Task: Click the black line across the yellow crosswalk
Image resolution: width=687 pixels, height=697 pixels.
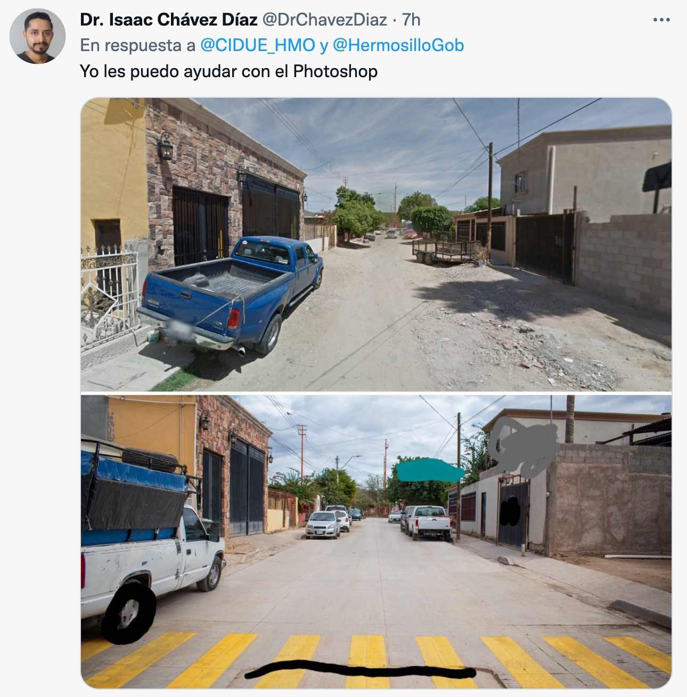Action: pyautogui.click(x=360, y=669)
